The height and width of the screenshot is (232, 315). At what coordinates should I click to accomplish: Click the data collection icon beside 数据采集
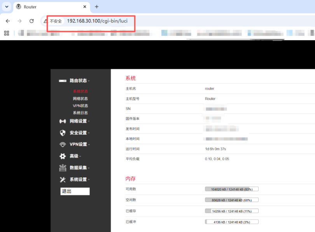[63, 168]
